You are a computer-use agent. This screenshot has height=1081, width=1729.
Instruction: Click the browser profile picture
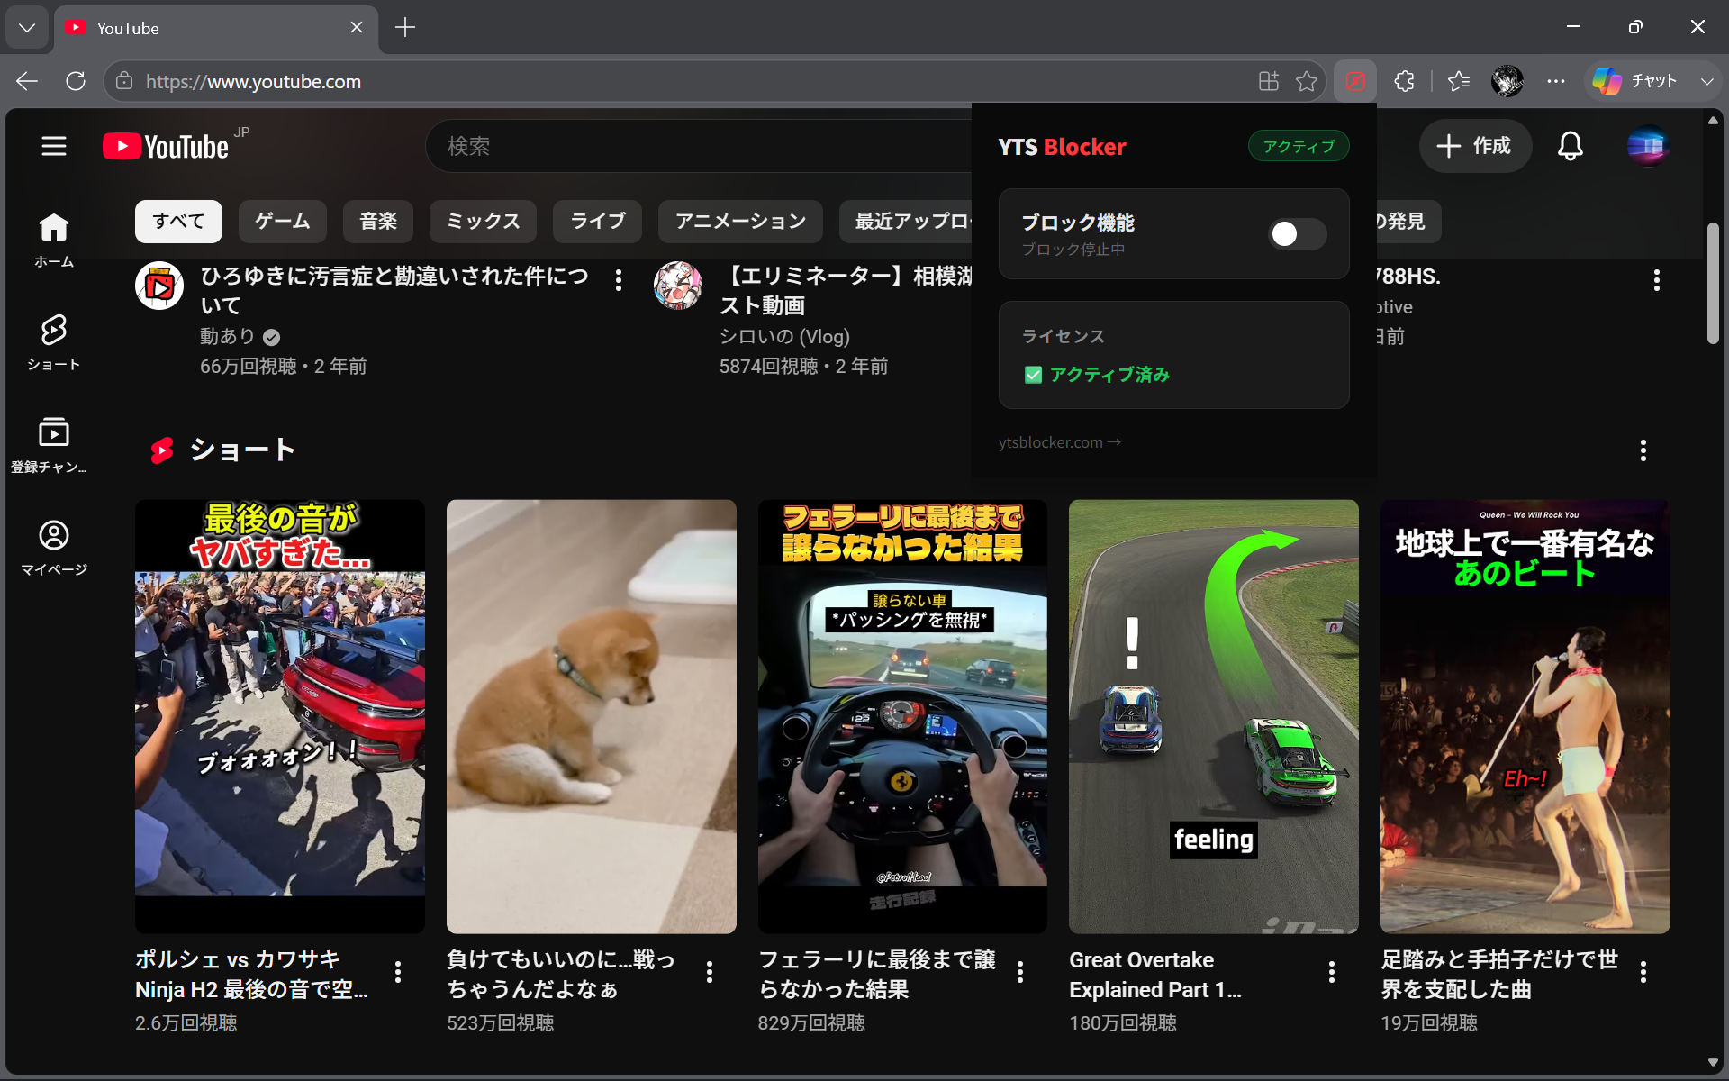pyautogui.click(x=1507, y=81)
